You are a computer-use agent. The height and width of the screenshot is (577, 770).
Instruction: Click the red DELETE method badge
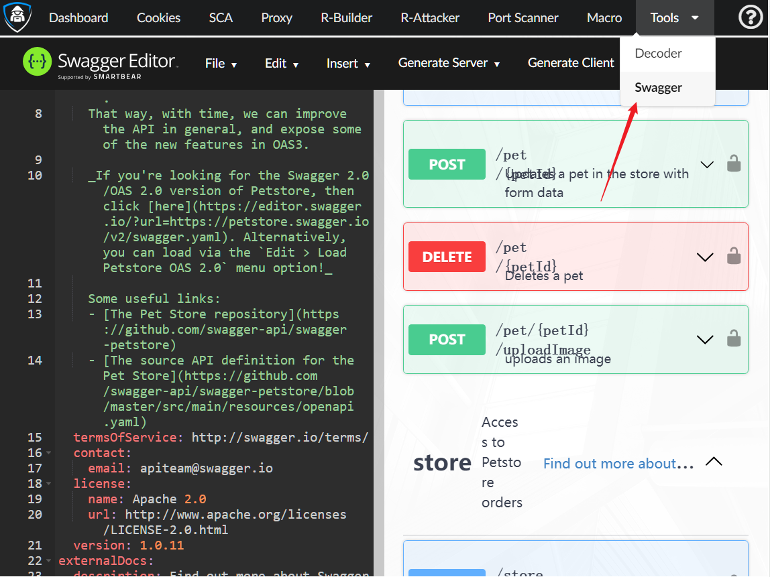pos(447,257)
